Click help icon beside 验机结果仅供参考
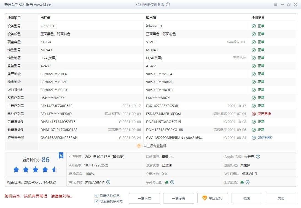 pyautogui.click(x=168, y=4)
